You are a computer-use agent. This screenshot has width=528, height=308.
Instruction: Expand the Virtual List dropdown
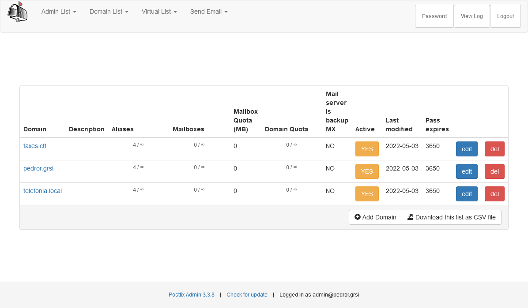159,12
